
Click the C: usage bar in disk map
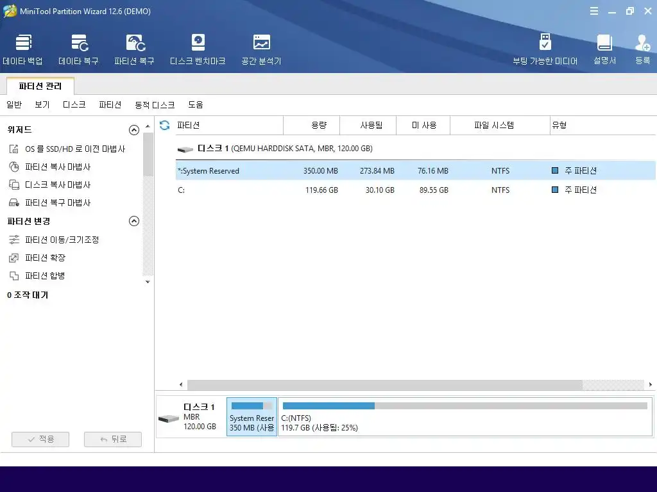click(465, 406)
